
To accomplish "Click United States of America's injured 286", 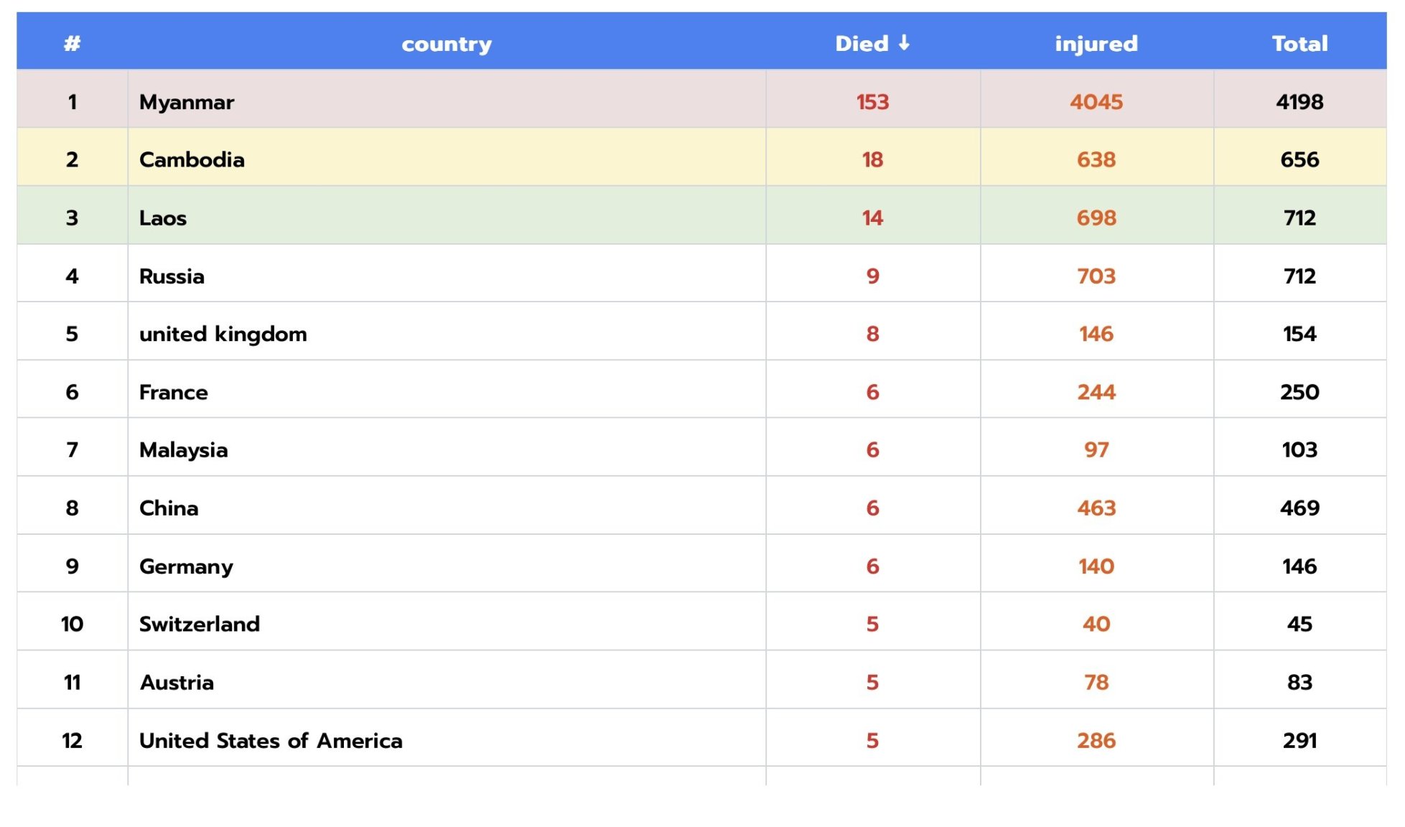I will pos(1096,740).
